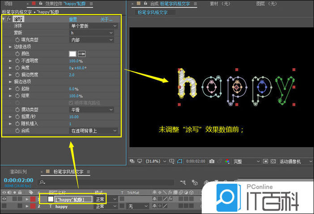Expand the "happy"轮廓 layer properties

27,199
